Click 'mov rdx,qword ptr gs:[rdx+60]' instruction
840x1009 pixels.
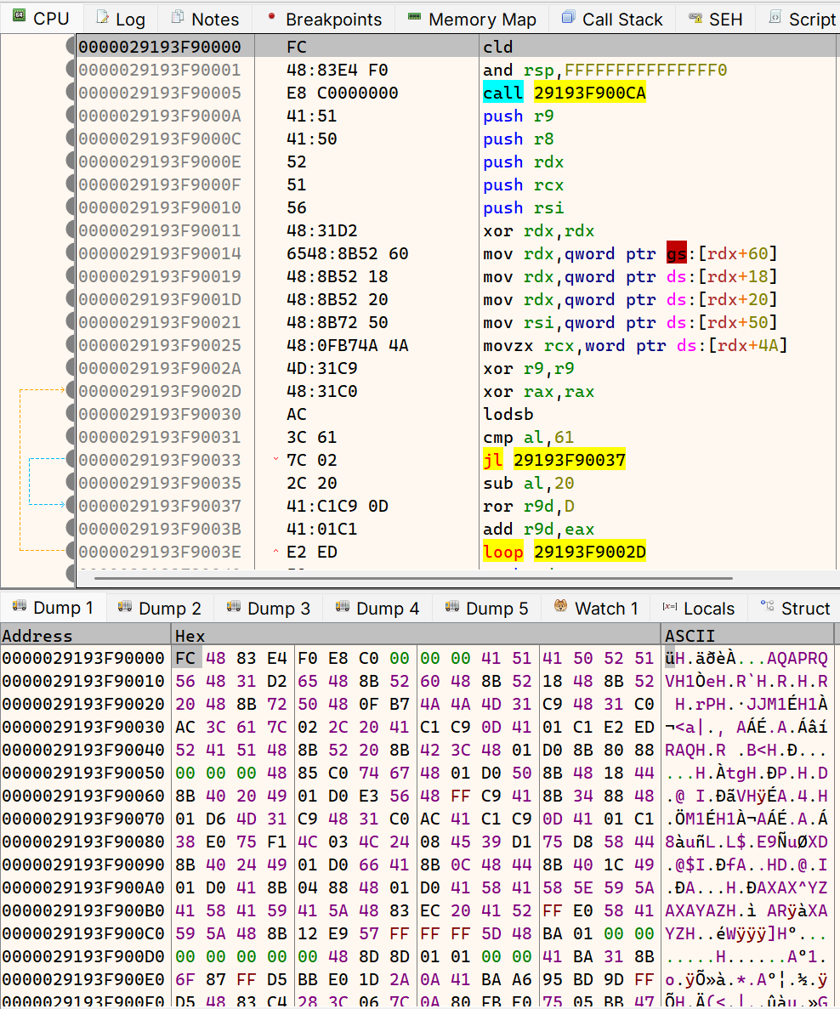630,253
